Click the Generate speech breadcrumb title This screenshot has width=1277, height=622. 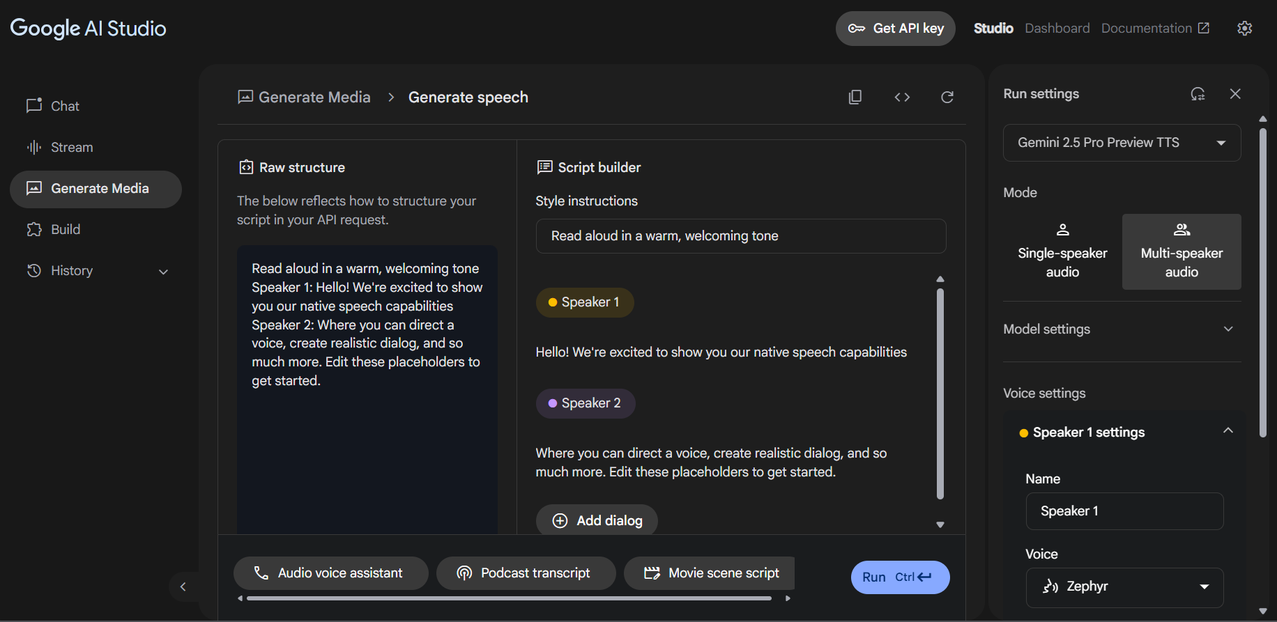pos(468,97)
